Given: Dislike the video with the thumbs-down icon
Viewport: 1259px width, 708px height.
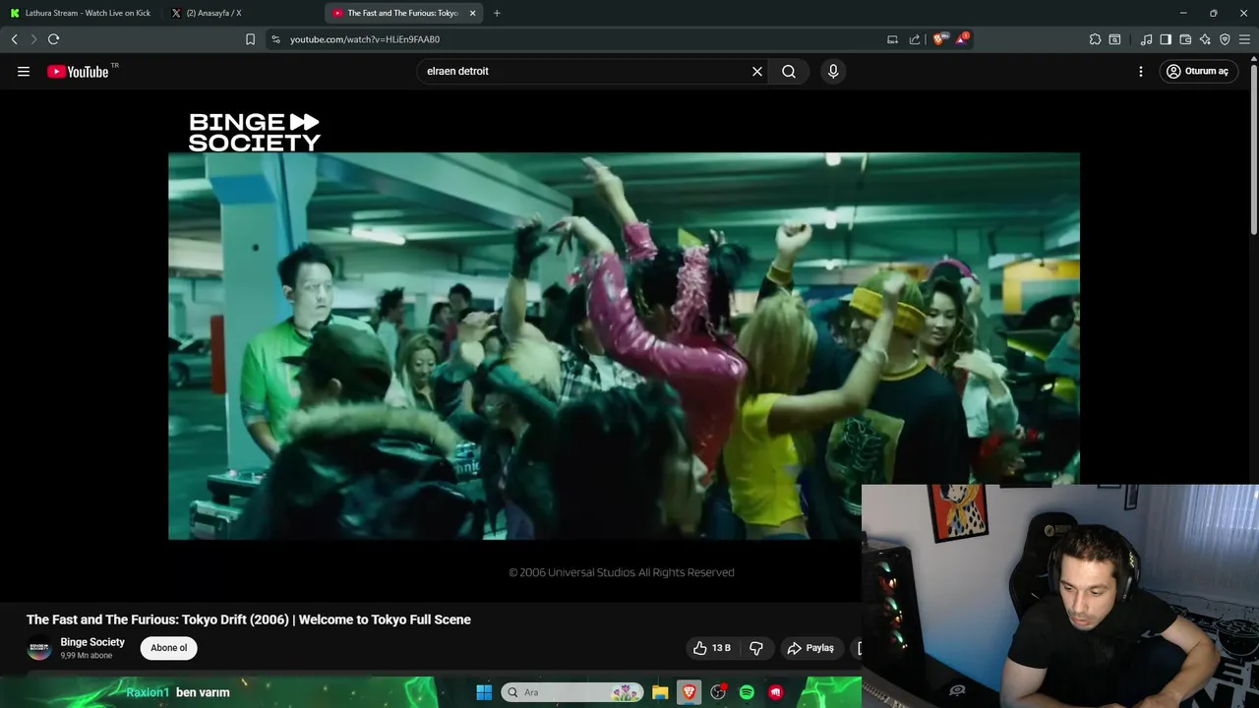Looking at the screenshot, I should tap(756, 648).
